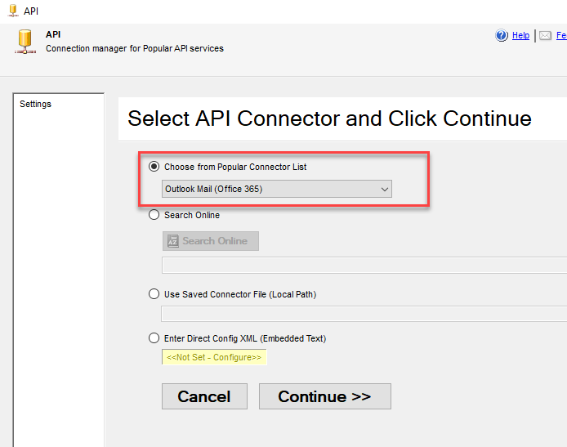567x447 pixels.
Task: Click the yellow Not Set - Configure box
Action: tap(214, 357)
